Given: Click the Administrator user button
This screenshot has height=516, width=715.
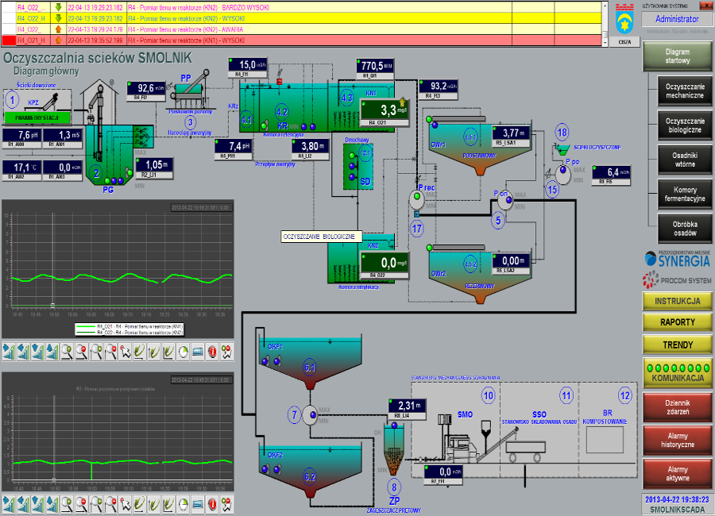Looking at the screenshot, I should [x=676, y=19].
